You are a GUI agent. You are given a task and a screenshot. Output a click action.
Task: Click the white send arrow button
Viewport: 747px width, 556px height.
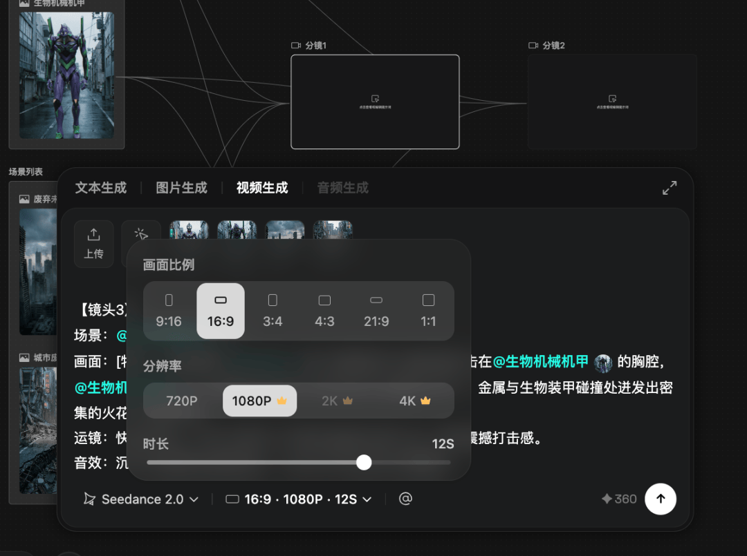tap(661, 499)
